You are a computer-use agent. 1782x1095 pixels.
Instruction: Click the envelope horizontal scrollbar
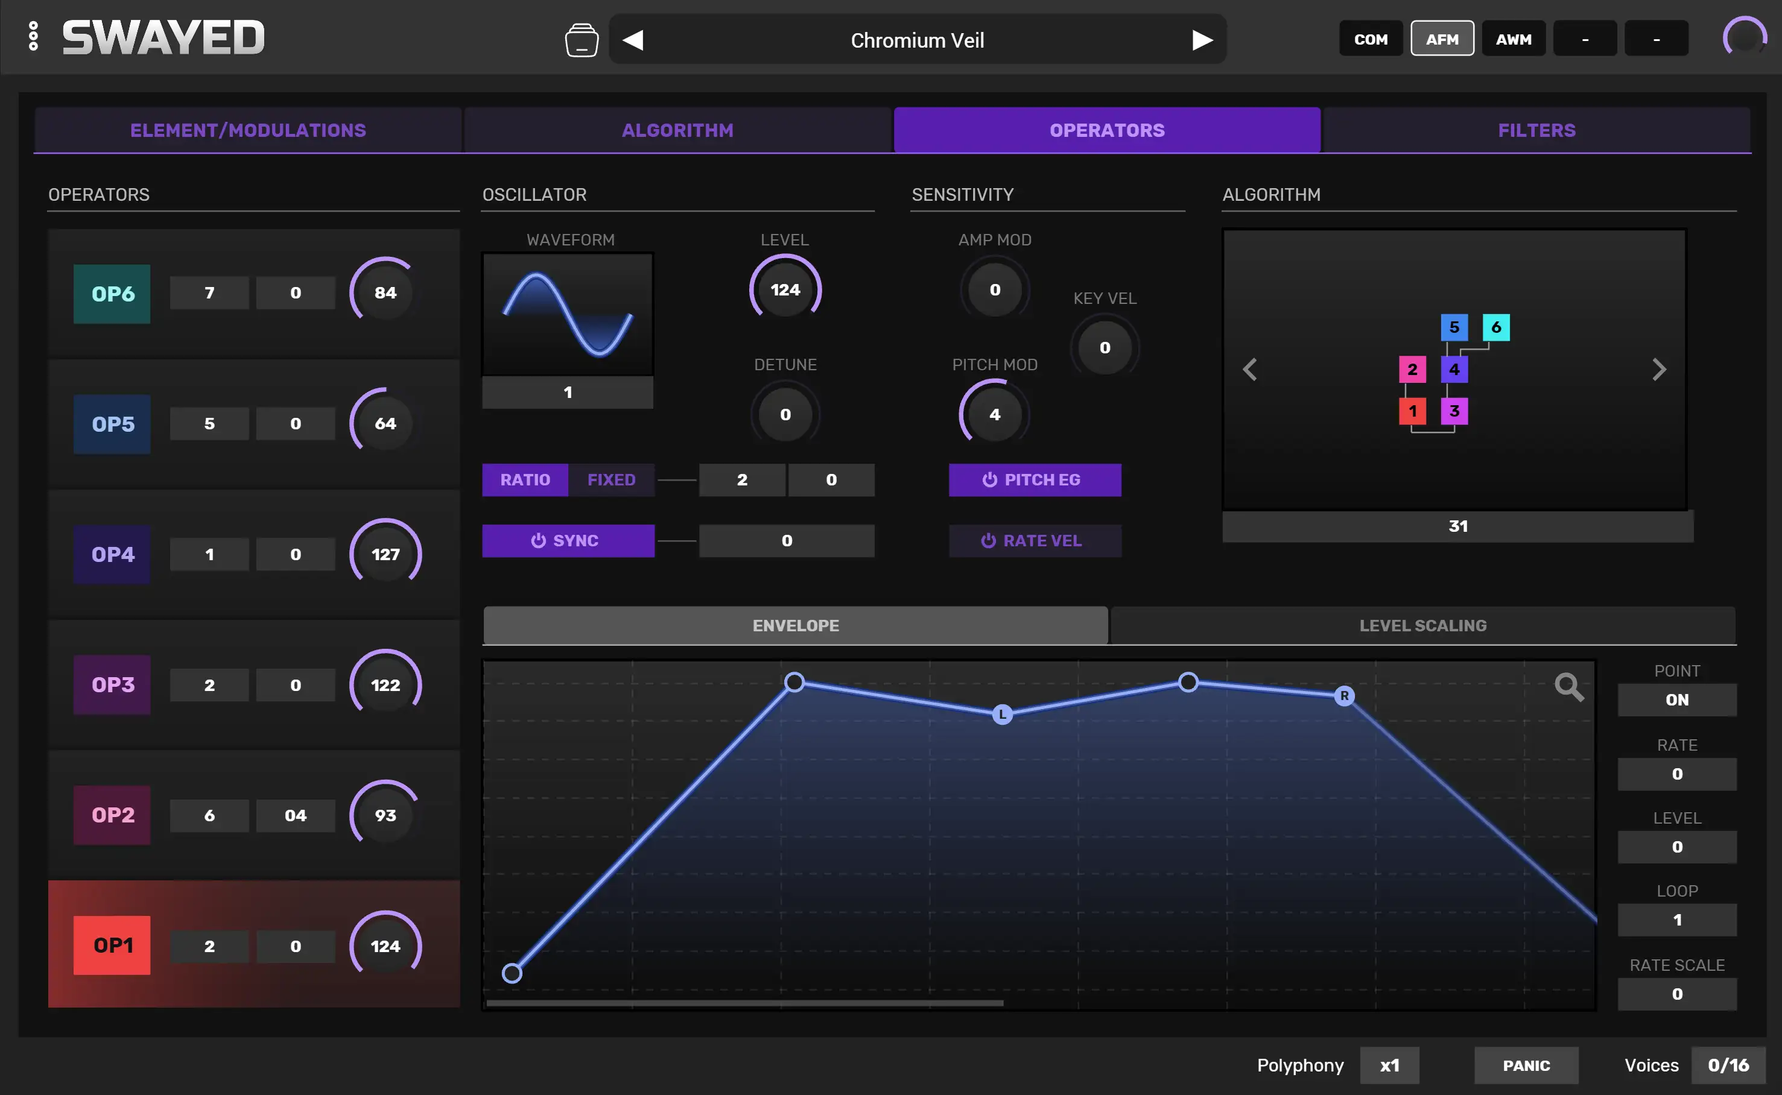(744, 1003)
